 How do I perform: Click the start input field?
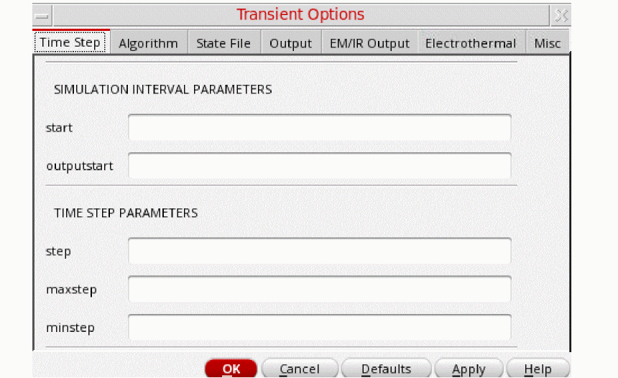[320, 127]
